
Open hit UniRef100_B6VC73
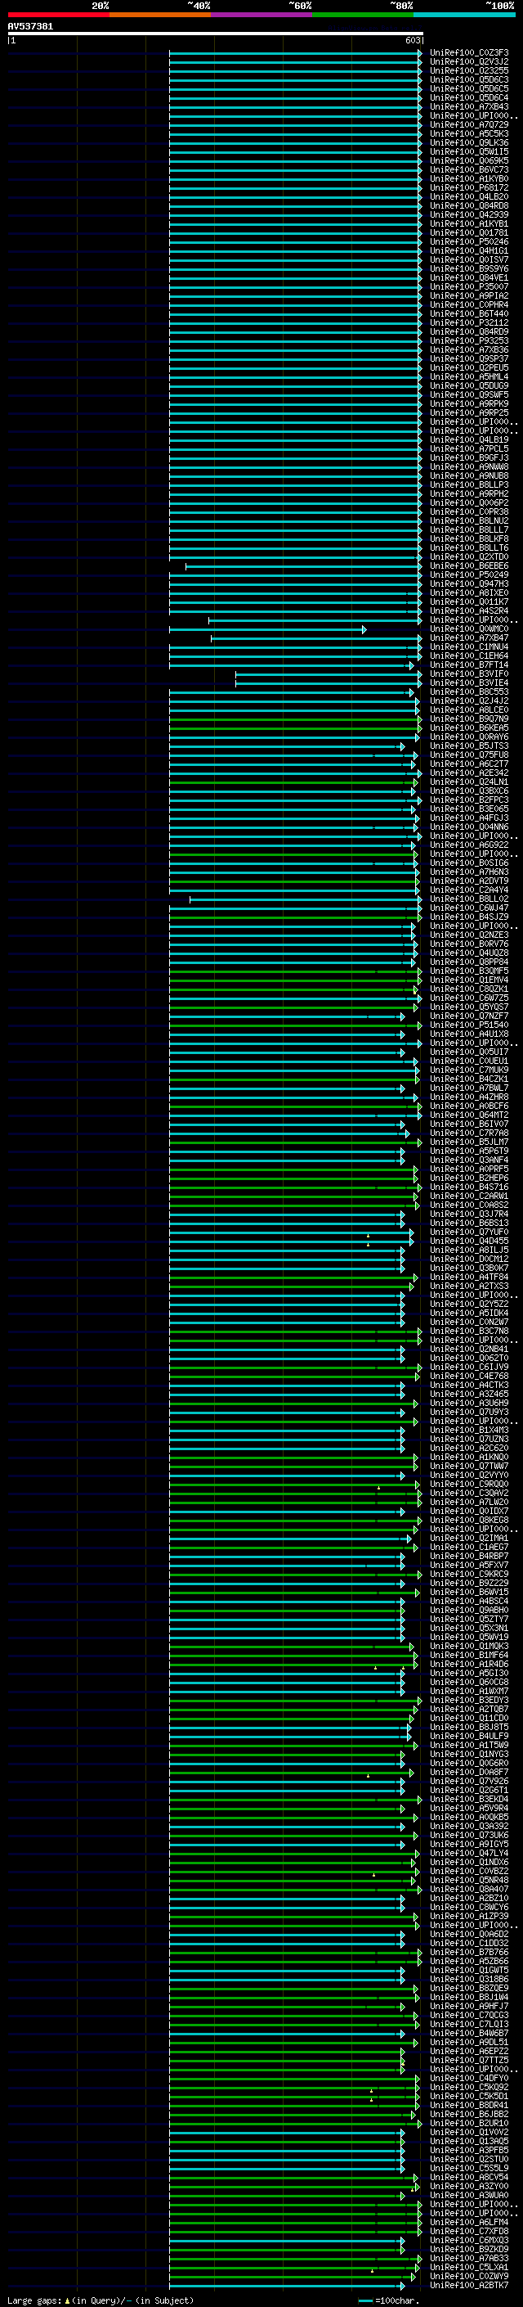click(469, 169)
